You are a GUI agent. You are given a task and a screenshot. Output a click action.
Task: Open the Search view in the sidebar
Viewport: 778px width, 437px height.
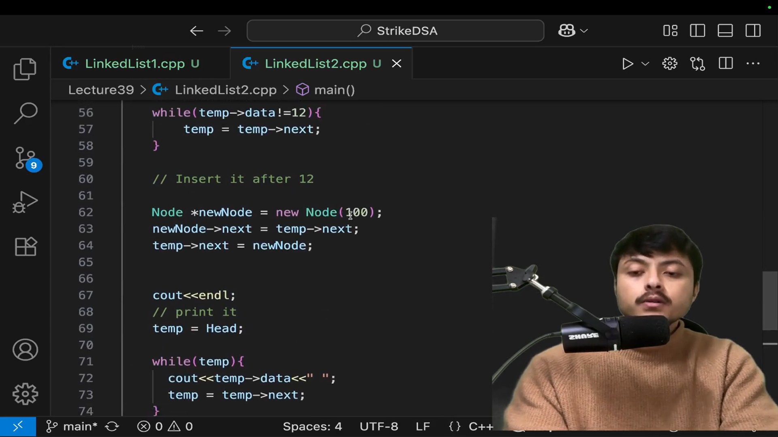(x=25, y=113)
